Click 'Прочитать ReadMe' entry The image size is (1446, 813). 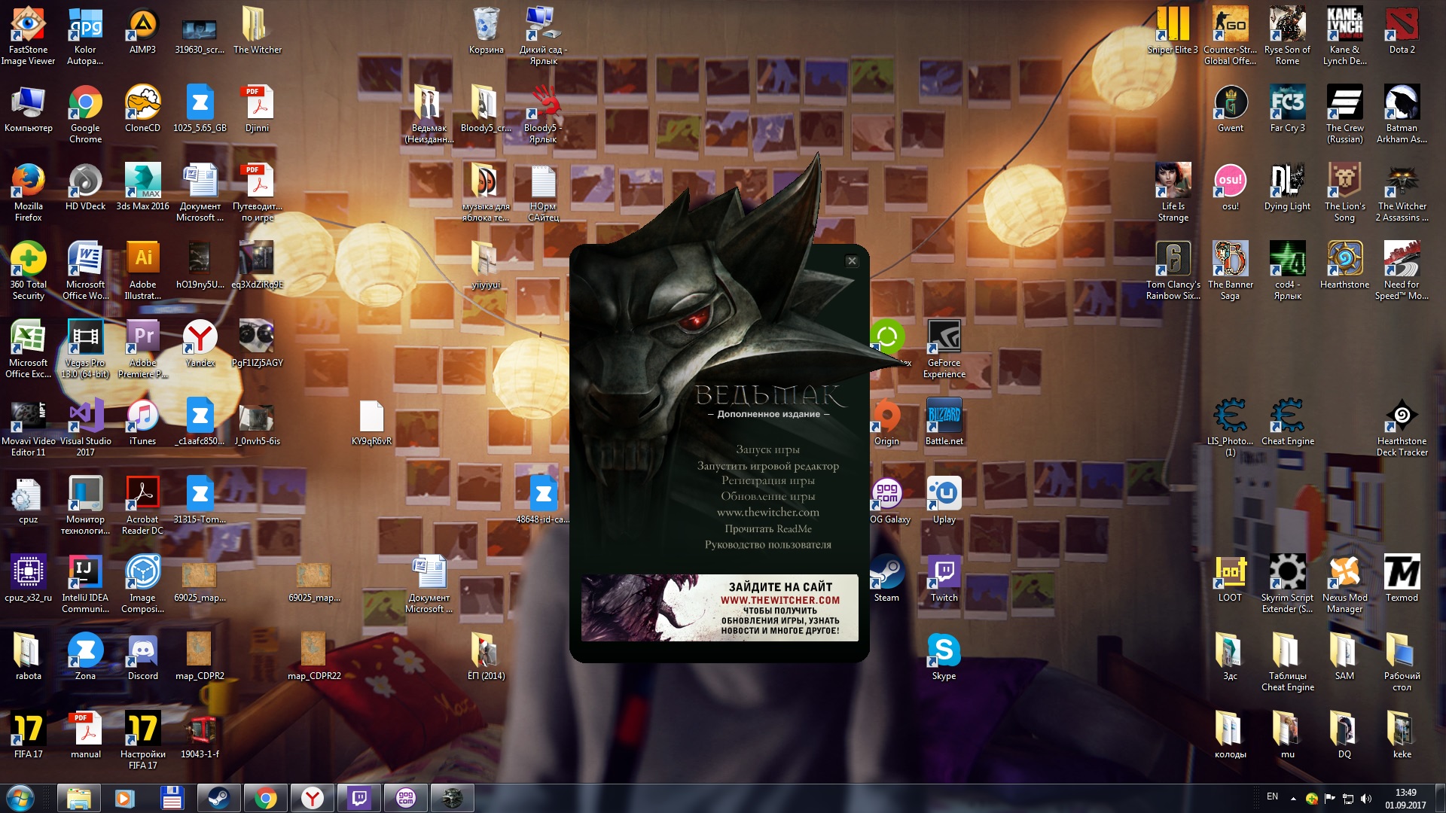[x=767, y=528]
